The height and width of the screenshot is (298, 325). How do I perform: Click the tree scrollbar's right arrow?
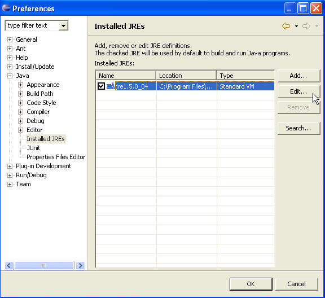[x=81, y=265]
